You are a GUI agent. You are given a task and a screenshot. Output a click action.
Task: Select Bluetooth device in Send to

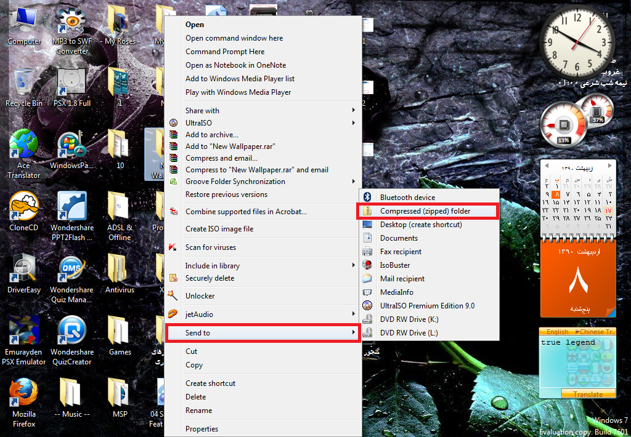407,198
